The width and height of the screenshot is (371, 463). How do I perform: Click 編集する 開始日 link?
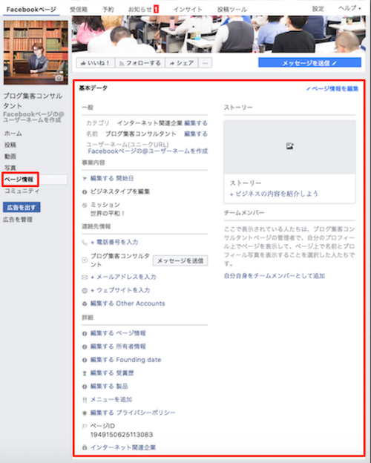[x=112, y=178]
